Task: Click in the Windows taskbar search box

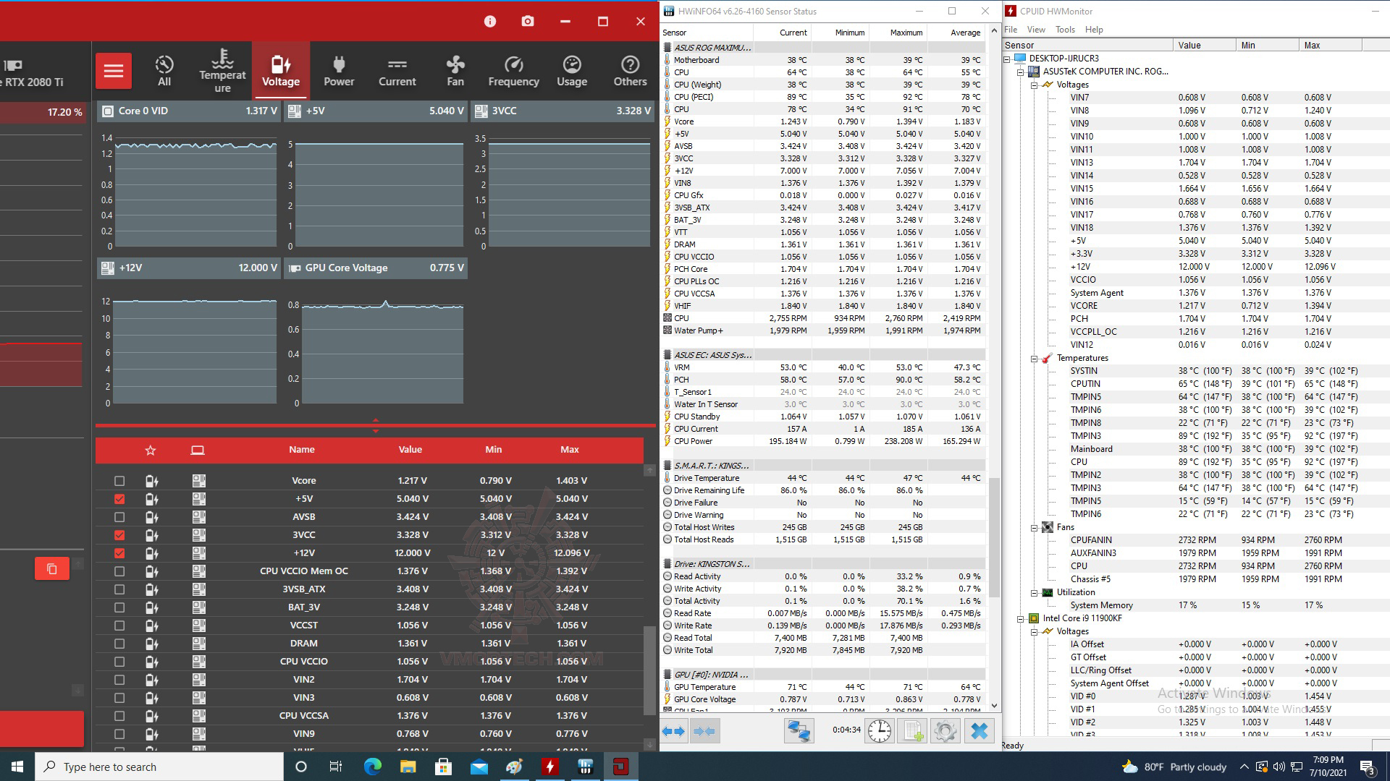Action: 159,767
